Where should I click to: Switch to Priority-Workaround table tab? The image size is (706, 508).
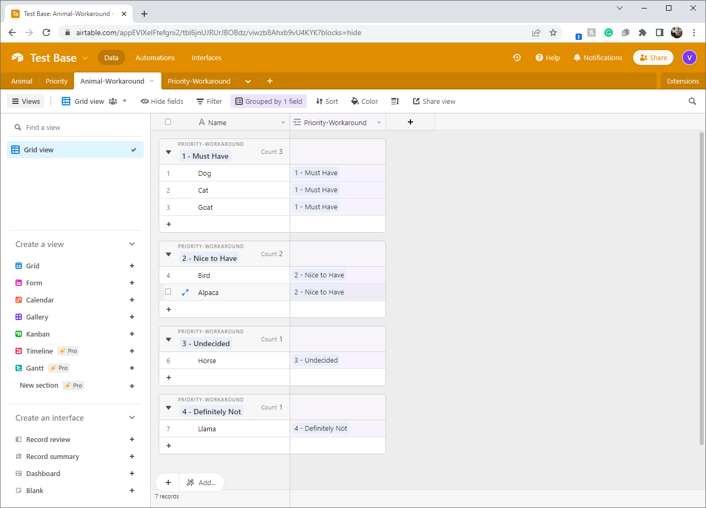coord(199,81)
